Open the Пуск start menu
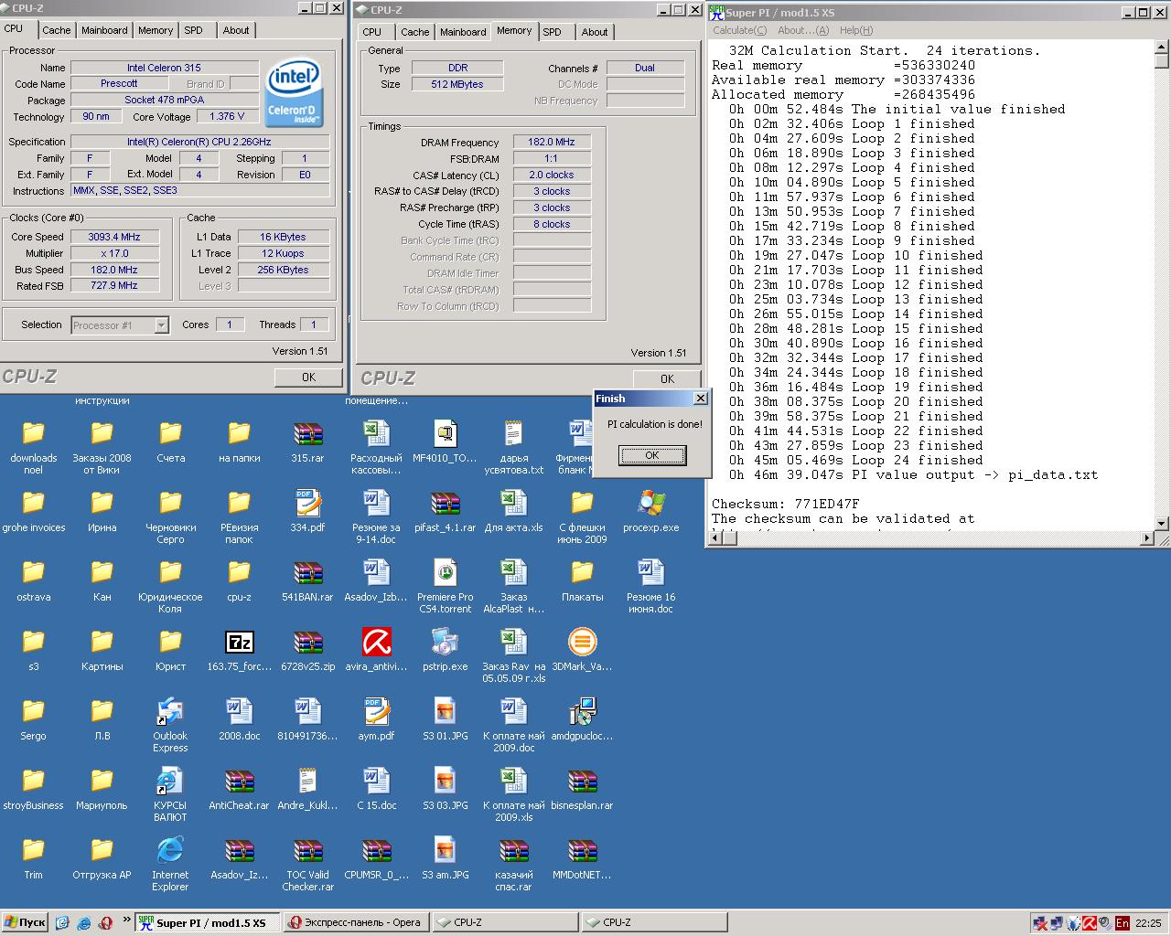Viewport: 1171px width, 936px height. [24, 923]
